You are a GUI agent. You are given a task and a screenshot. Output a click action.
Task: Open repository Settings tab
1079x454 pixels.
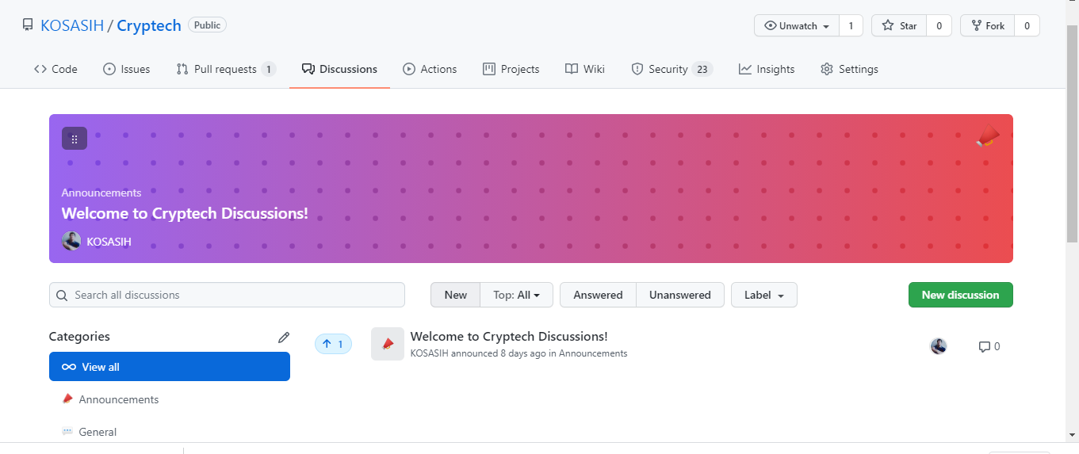[x=849, y=69]
